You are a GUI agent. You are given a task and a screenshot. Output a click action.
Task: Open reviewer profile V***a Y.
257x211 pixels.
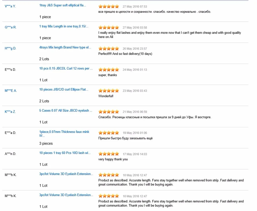10,6
